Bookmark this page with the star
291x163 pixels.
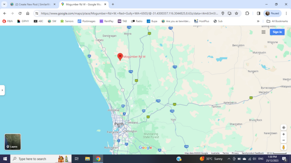tap(236, 13)
